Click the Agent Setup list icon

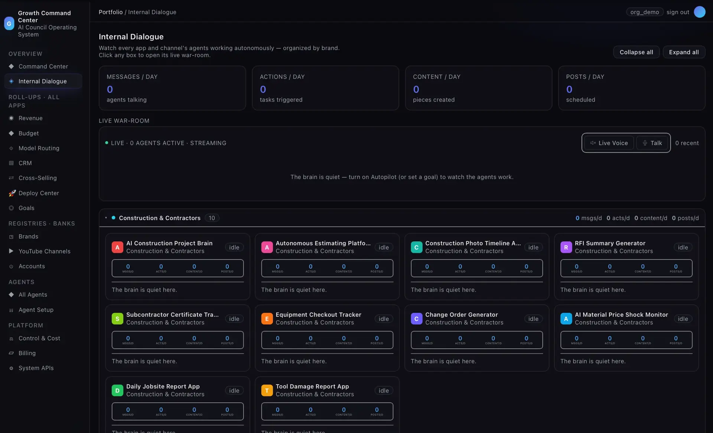pyautogui.click(x=11, y=310)
